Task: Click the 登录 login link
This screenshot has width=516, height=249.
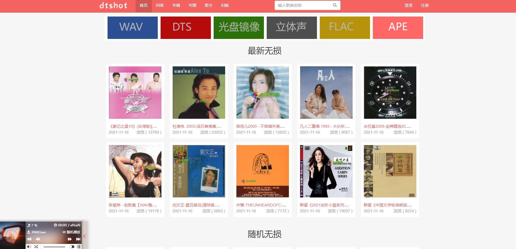Action: pos(408,5)
